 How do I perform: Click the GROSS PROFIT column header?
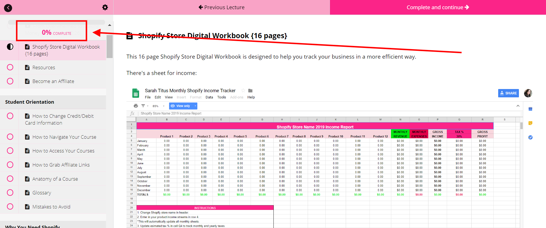pos(482,134)
